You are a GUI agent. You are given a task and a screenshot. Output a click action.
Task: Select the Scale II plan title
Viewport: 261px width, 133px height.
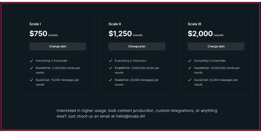115,24
